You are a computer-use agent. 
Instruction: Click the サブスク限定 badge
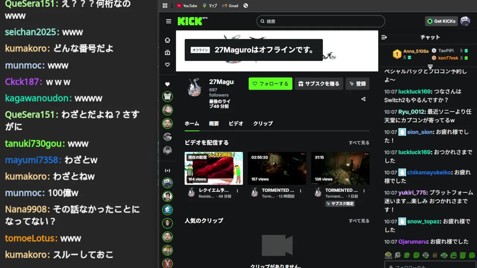[340, 204]
